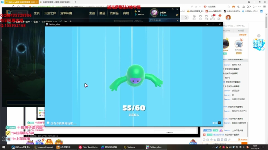This screenshot has height=150, width=268.
Task: Open the Windows Start button
Action: tap(3, 147)
